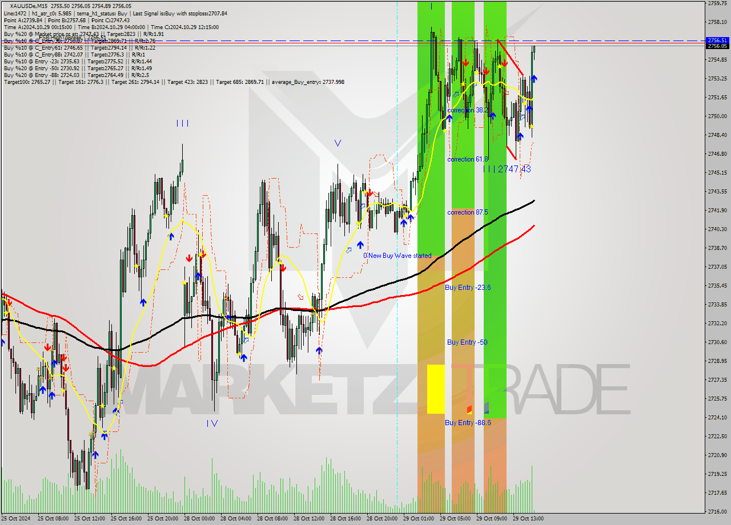
Task: Click the '25 Oct 20:00' time label
Action: click(162, 519)
